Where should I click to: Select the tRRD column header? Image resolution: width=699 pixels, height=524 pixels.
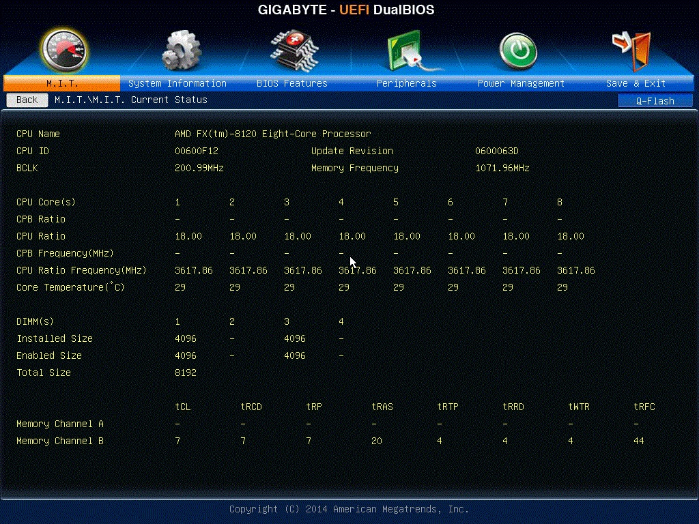click(513, 407)
